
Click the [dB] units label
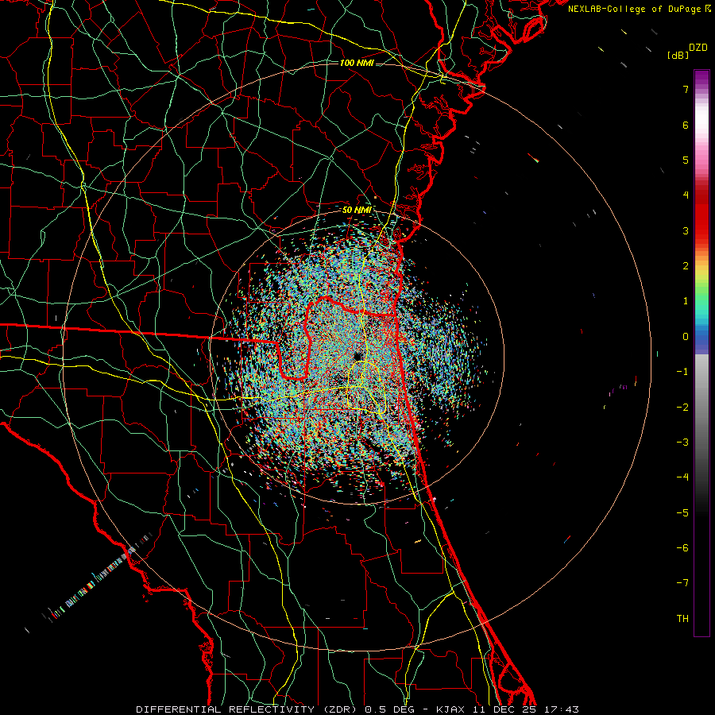[678, 55]
